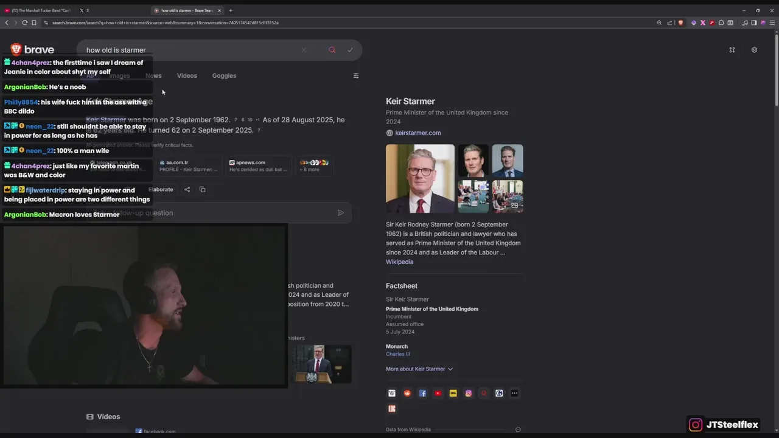Open Starmer's Facebook profile icon

[422, 394]
